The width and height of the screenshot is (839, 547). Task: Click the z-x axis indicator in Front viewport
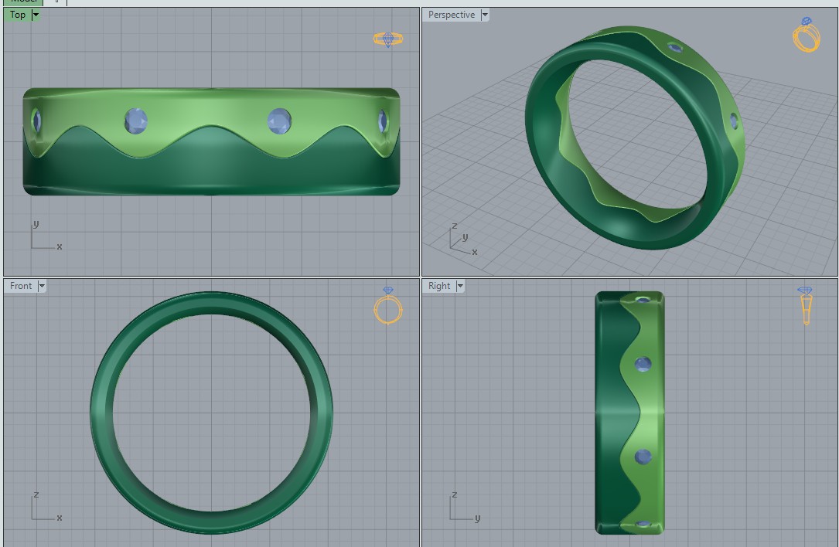pos(43,508)
